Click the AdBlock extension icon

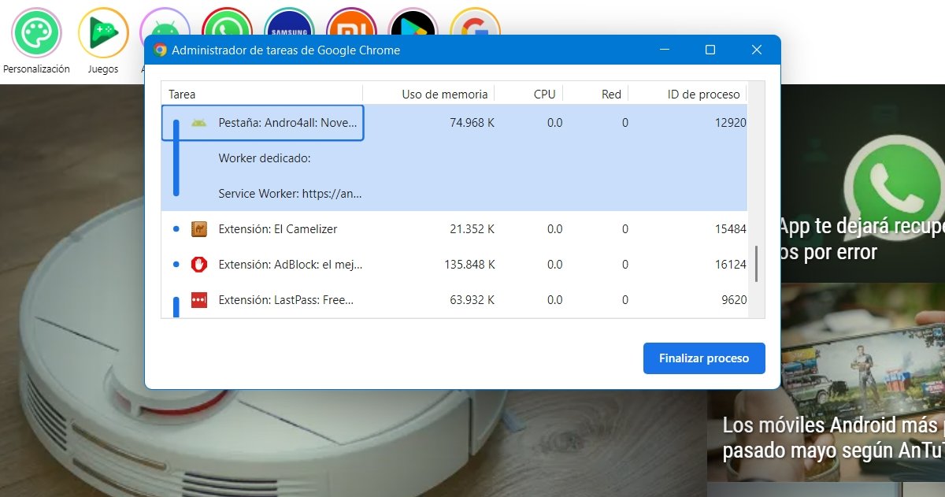point(198,265)
